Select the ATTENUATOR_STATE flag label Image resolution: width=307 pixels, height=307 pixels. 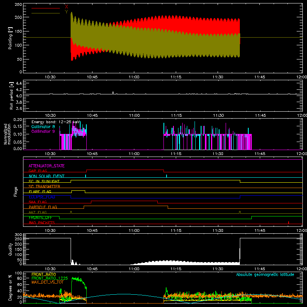pos(46,166)
